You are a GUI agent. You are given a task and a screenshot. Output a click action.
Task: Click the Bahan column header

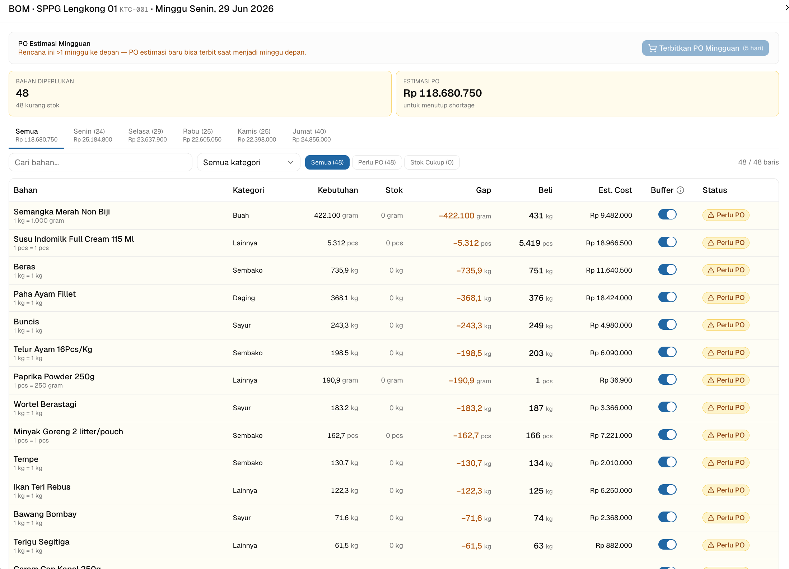pos(25,190)
